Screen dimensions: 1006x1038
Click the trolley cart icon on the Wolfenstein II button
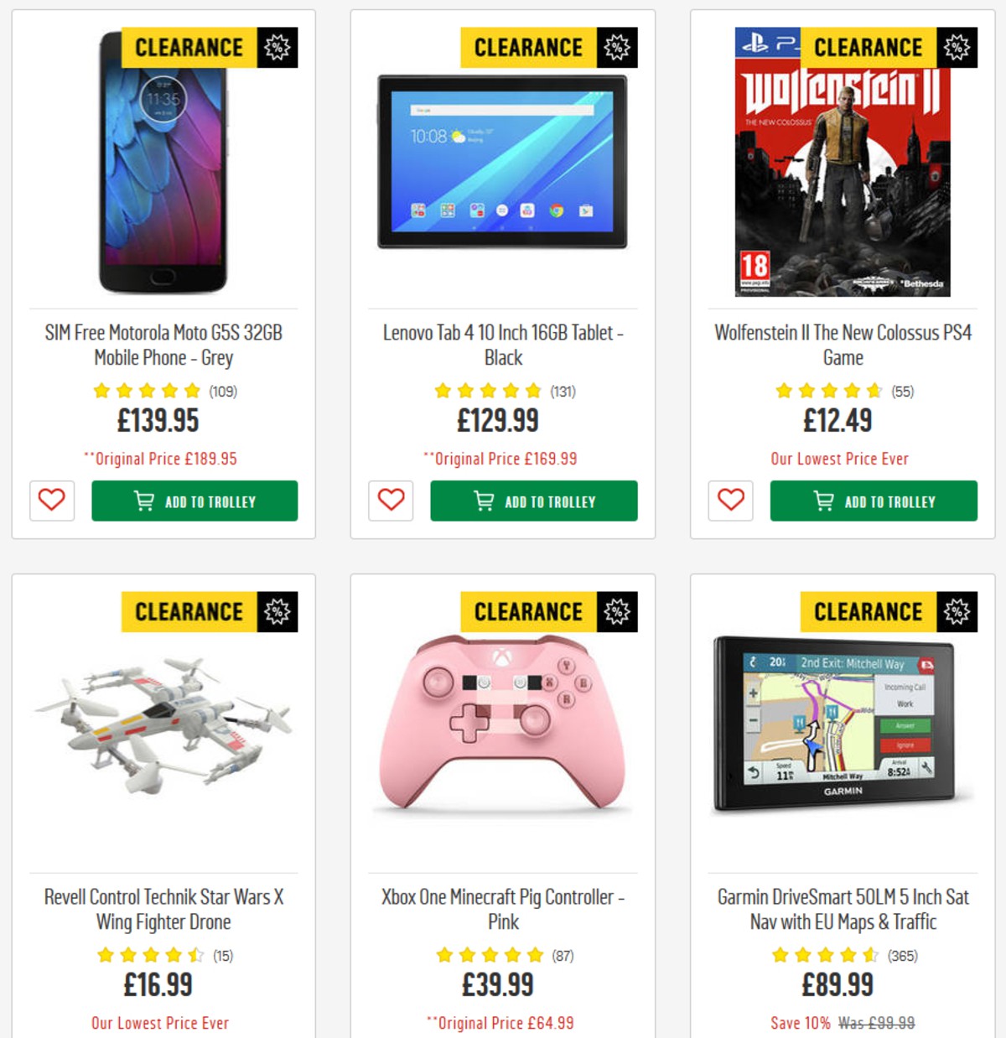[x=822, y=501]
